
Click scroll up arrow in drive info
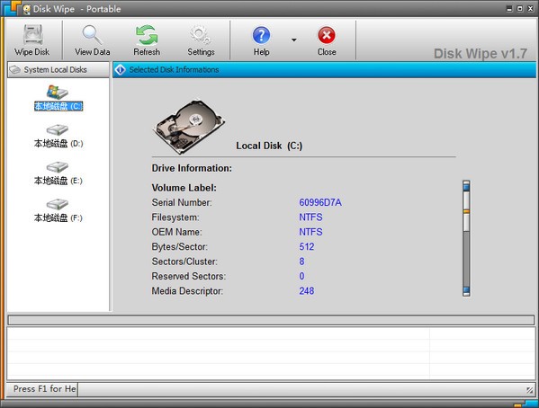pos(466,186)
